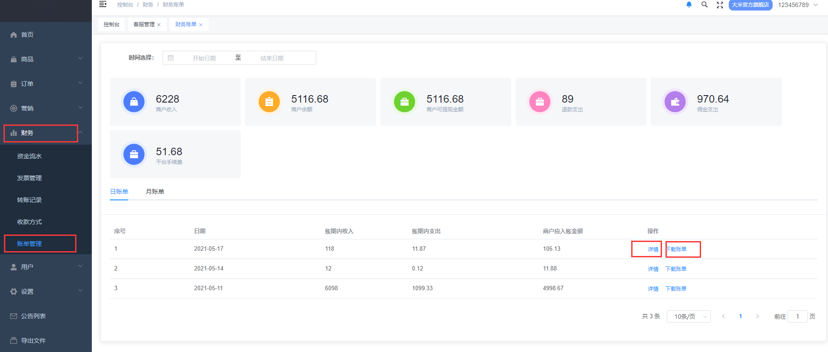Expand the 商品 sidebar menu
Screen dimensions: 828x352
click(46, 59)
